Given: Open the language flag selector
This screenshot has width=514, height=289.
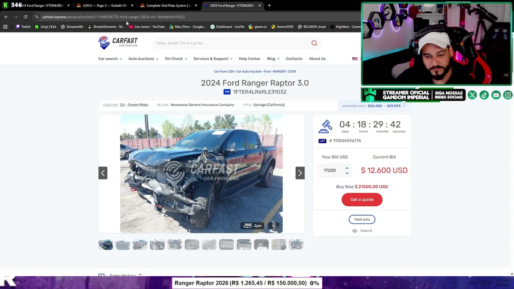Looking at the screenshot, I should pos(355,59).
